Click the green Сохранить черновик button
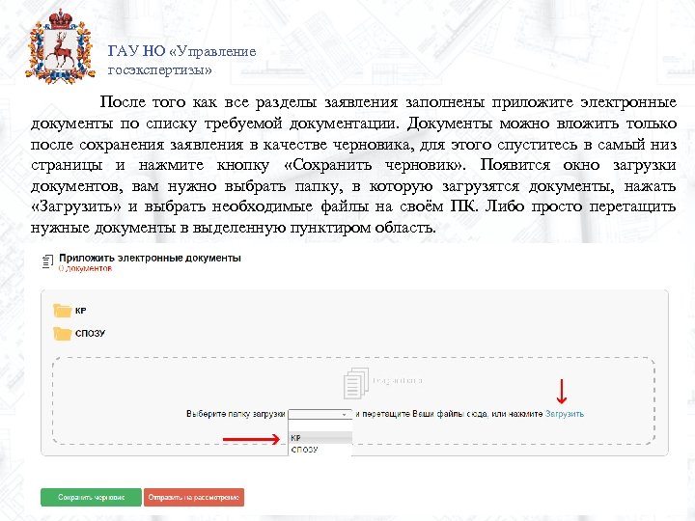This screenshot has width=695, height=521. (x=91, y=497)
